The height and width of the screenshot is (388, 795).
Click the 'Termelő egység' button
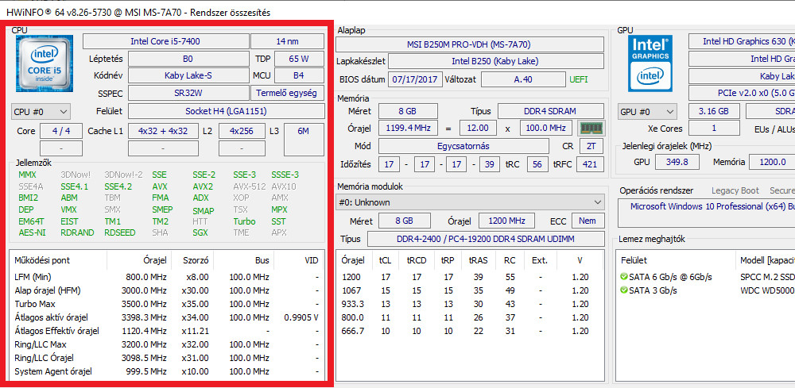tap(287, 93)
